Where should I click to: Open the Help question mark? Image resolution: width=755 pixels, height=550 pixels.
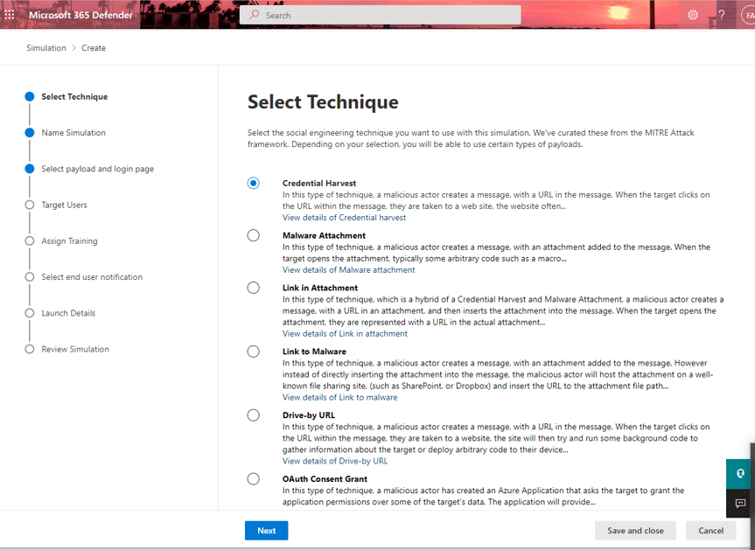click(722, 14)
